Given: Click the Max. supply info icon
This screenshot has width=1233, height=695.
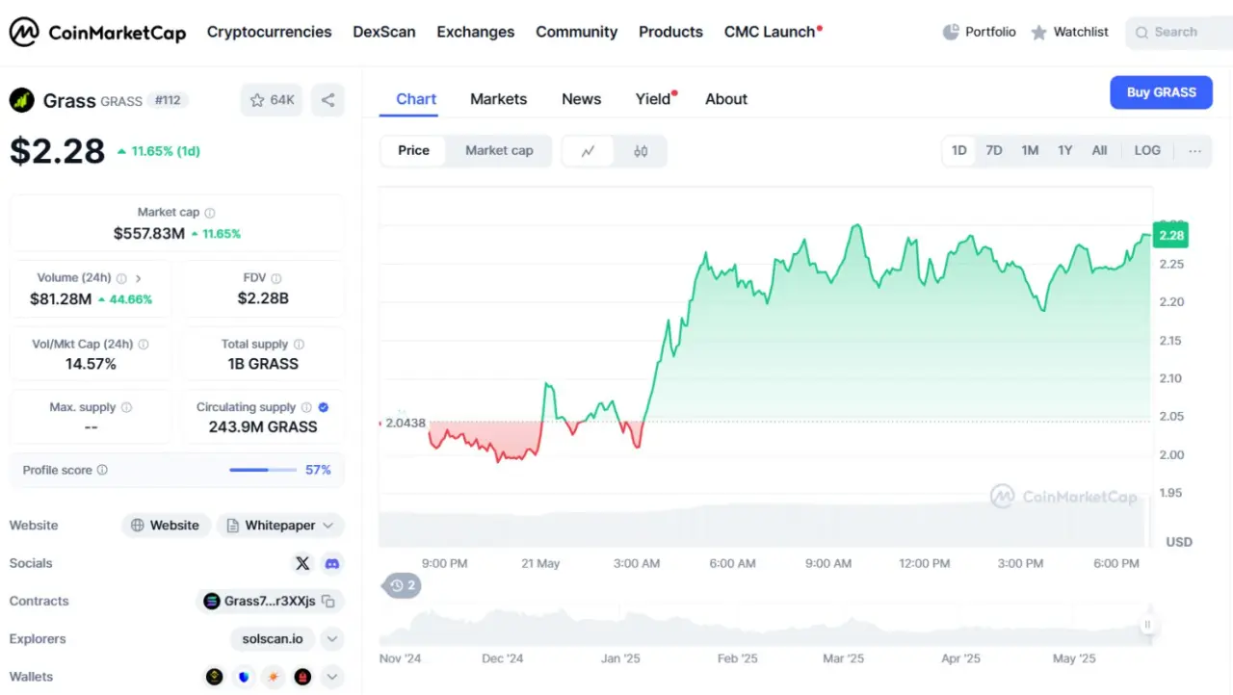Looking at the screenshot, I should click(126, 407).
